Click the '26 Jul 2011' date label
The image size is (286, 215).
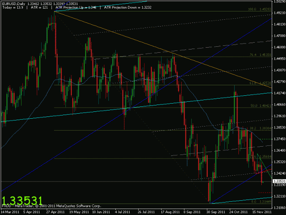[146, 212]
